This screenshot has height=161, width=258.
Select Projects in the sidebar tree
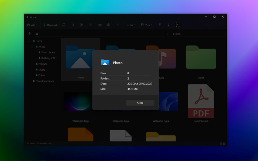[x=43, y=64]
